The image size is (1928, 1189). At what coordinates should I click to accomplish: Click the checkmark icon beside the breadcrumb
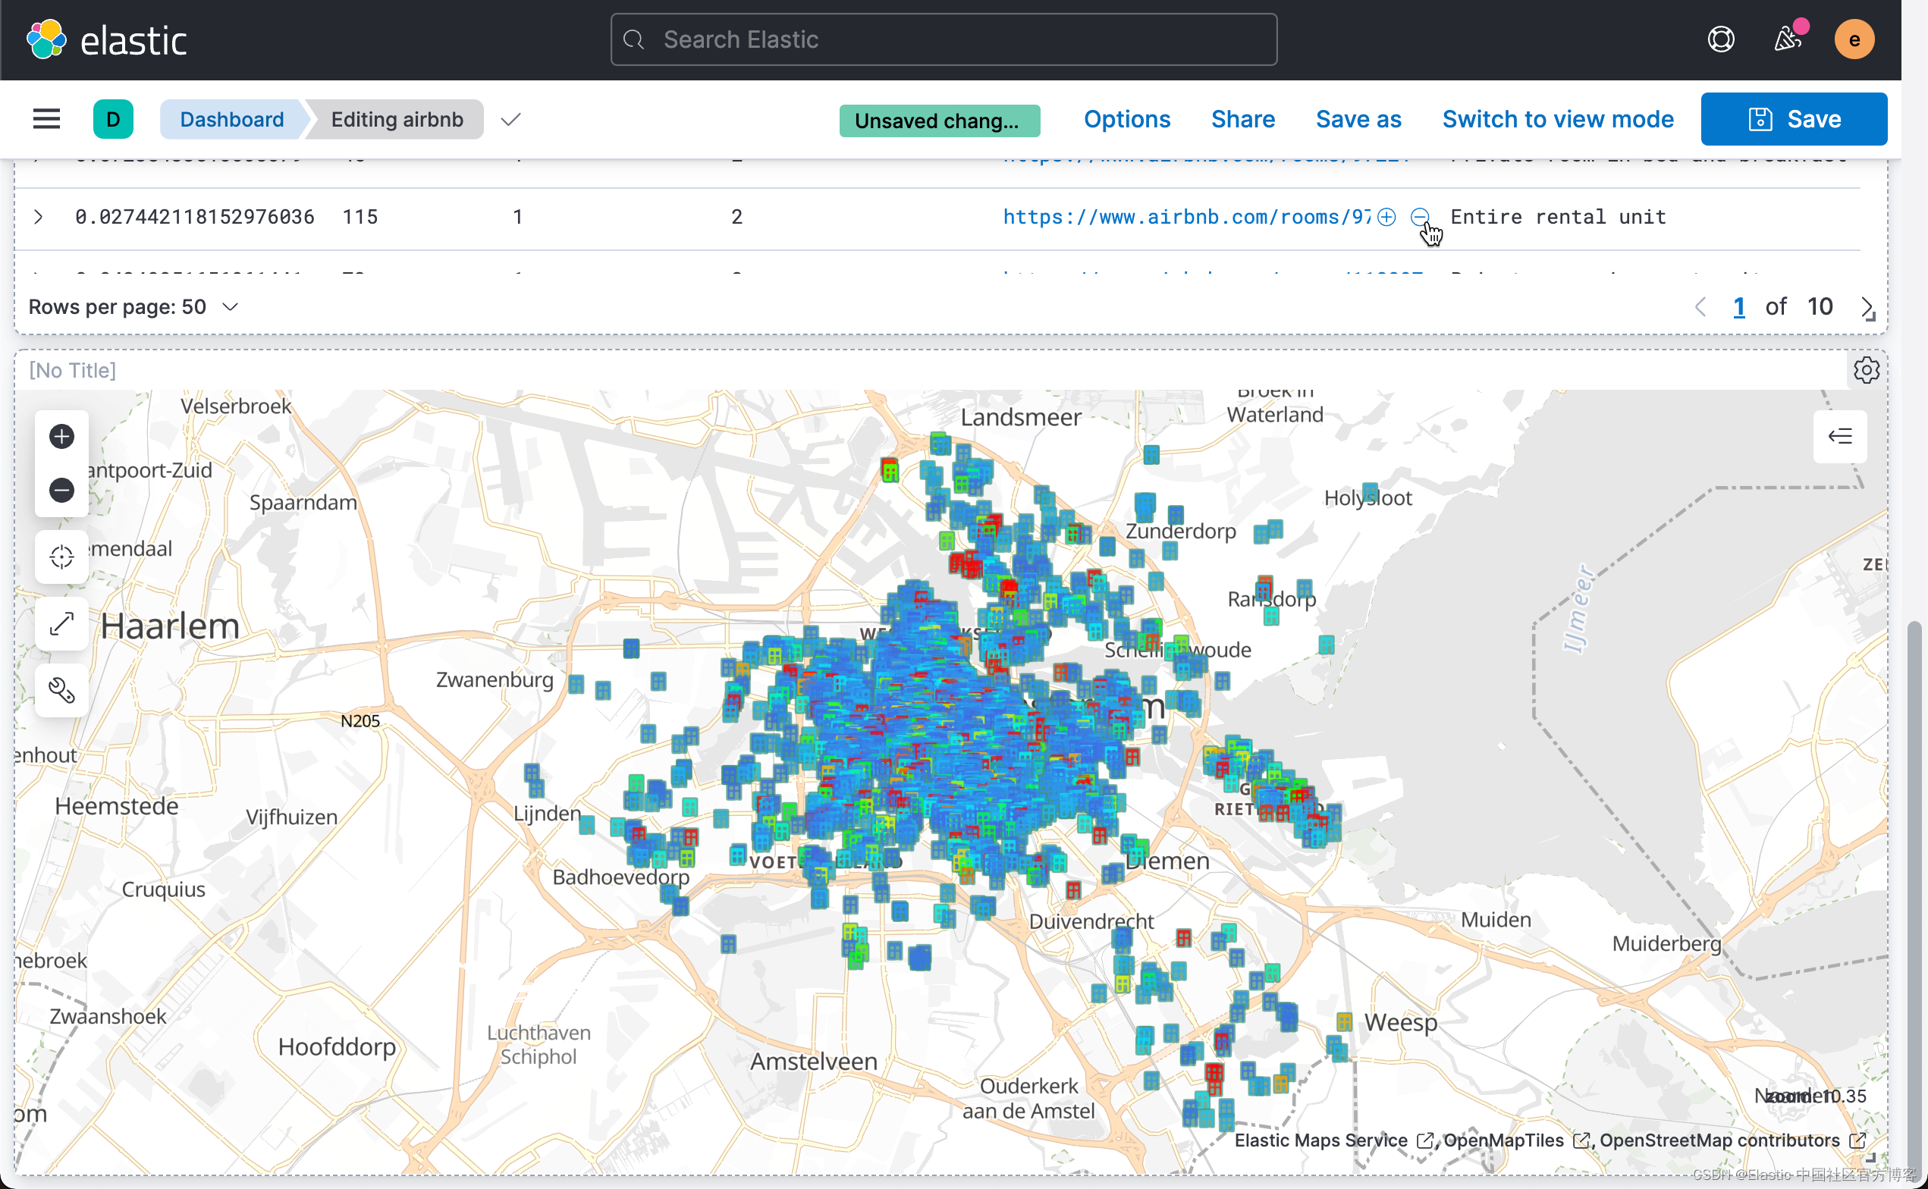click(x=511, y=120)
